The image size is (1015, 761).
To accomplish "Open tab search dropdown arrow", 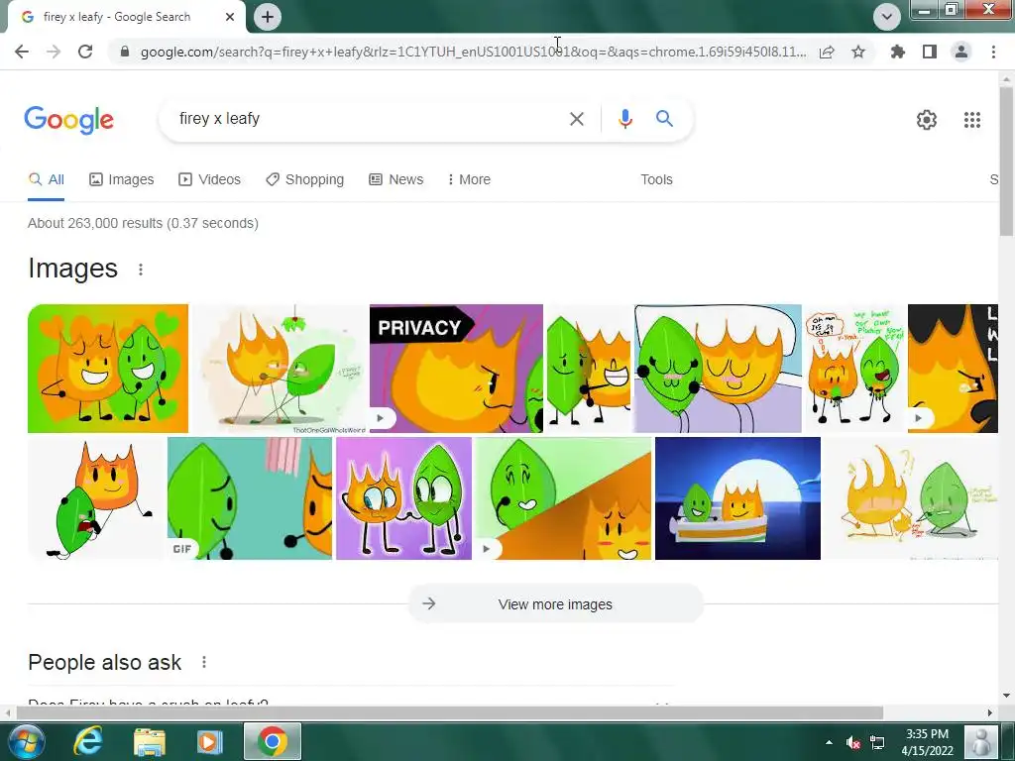I will pos(887,16).
